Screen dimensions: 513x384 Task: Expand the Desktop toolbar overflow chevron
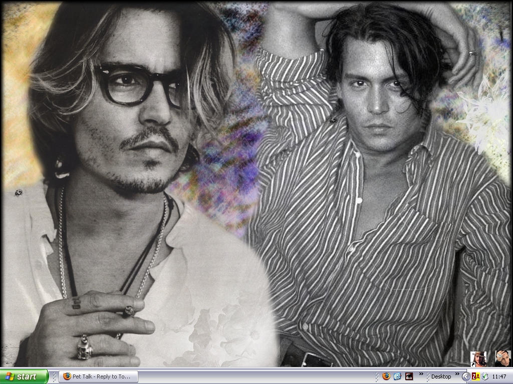(457, 374)
